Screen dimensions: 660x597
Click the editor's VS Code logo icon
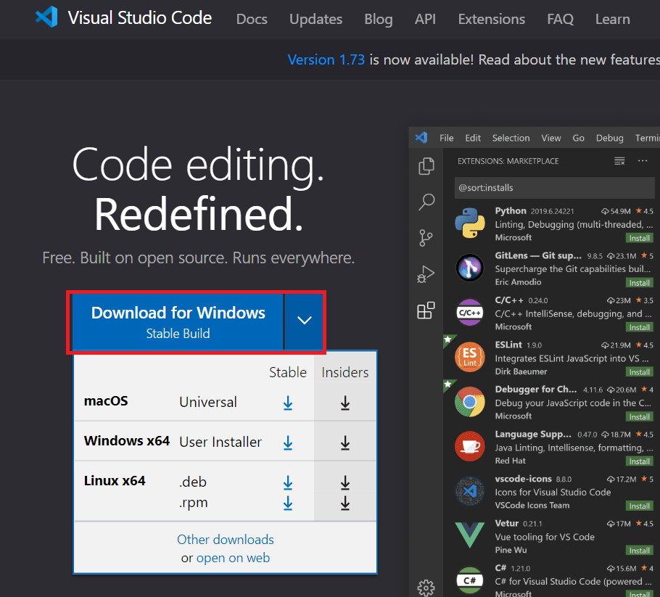(421, 138)
